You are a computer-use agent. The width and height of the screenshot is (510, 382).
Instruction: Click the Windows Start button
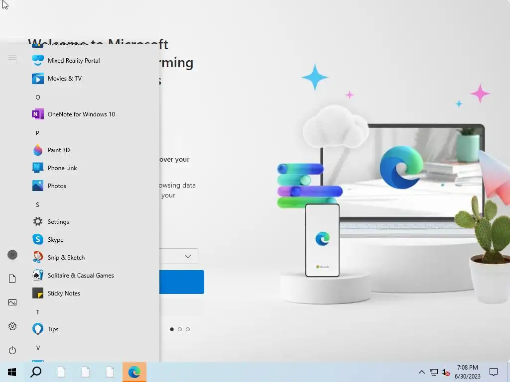(12, 372)
